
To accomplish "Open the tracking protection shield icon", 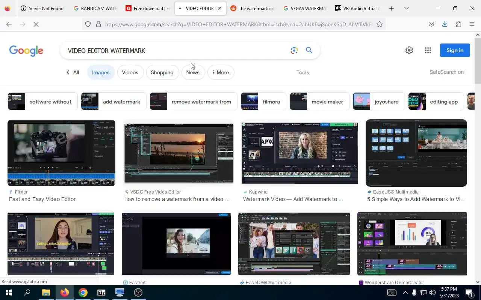I will (88, 24).
